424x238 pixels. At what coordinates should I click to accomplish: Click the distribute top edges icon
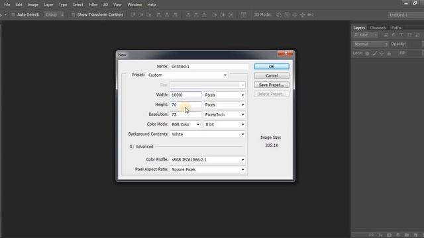(x=188, y=15)
